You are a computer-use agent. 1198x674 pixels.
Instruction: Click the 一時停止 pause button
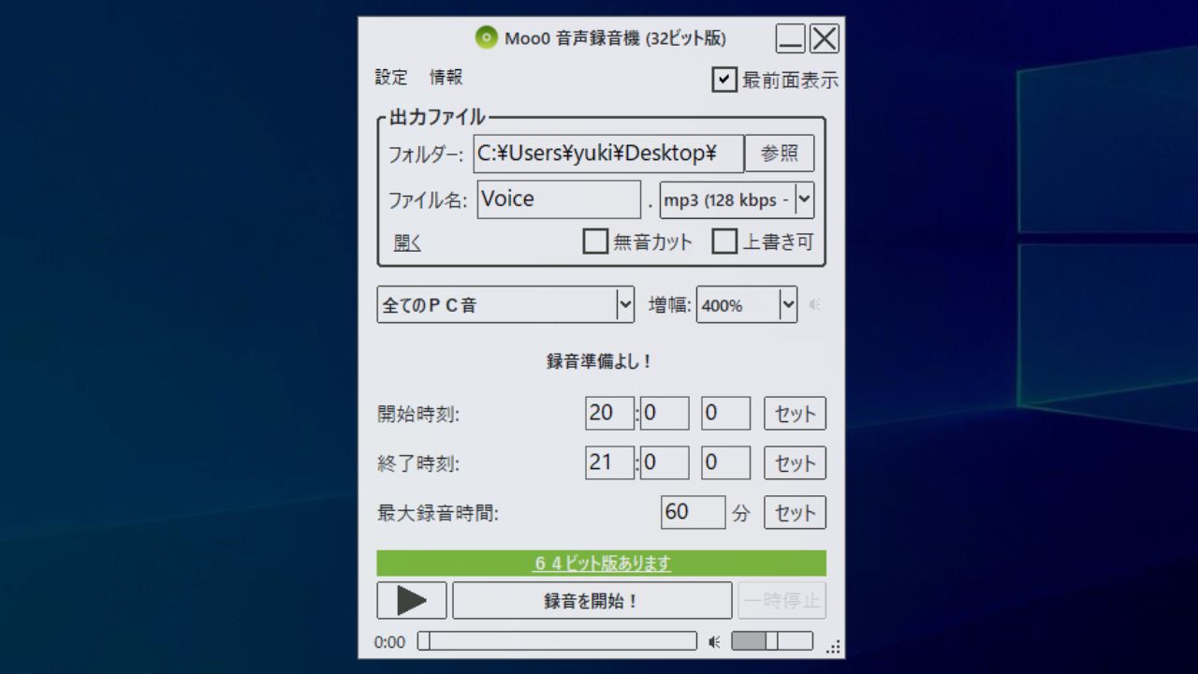(x=782, y=600)
